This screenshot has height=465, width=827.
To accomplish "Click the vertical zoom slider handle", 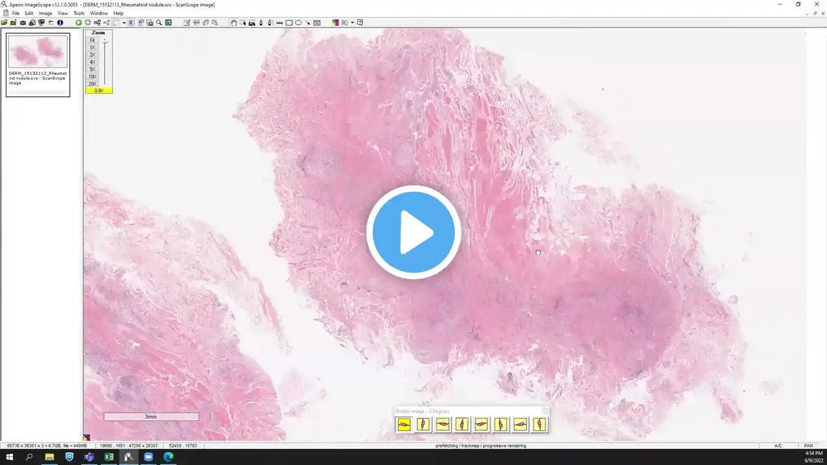I will coord(105,41).
